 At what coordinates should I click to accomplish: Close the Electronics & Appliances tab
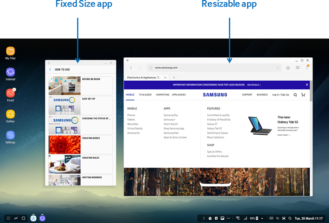165,77
